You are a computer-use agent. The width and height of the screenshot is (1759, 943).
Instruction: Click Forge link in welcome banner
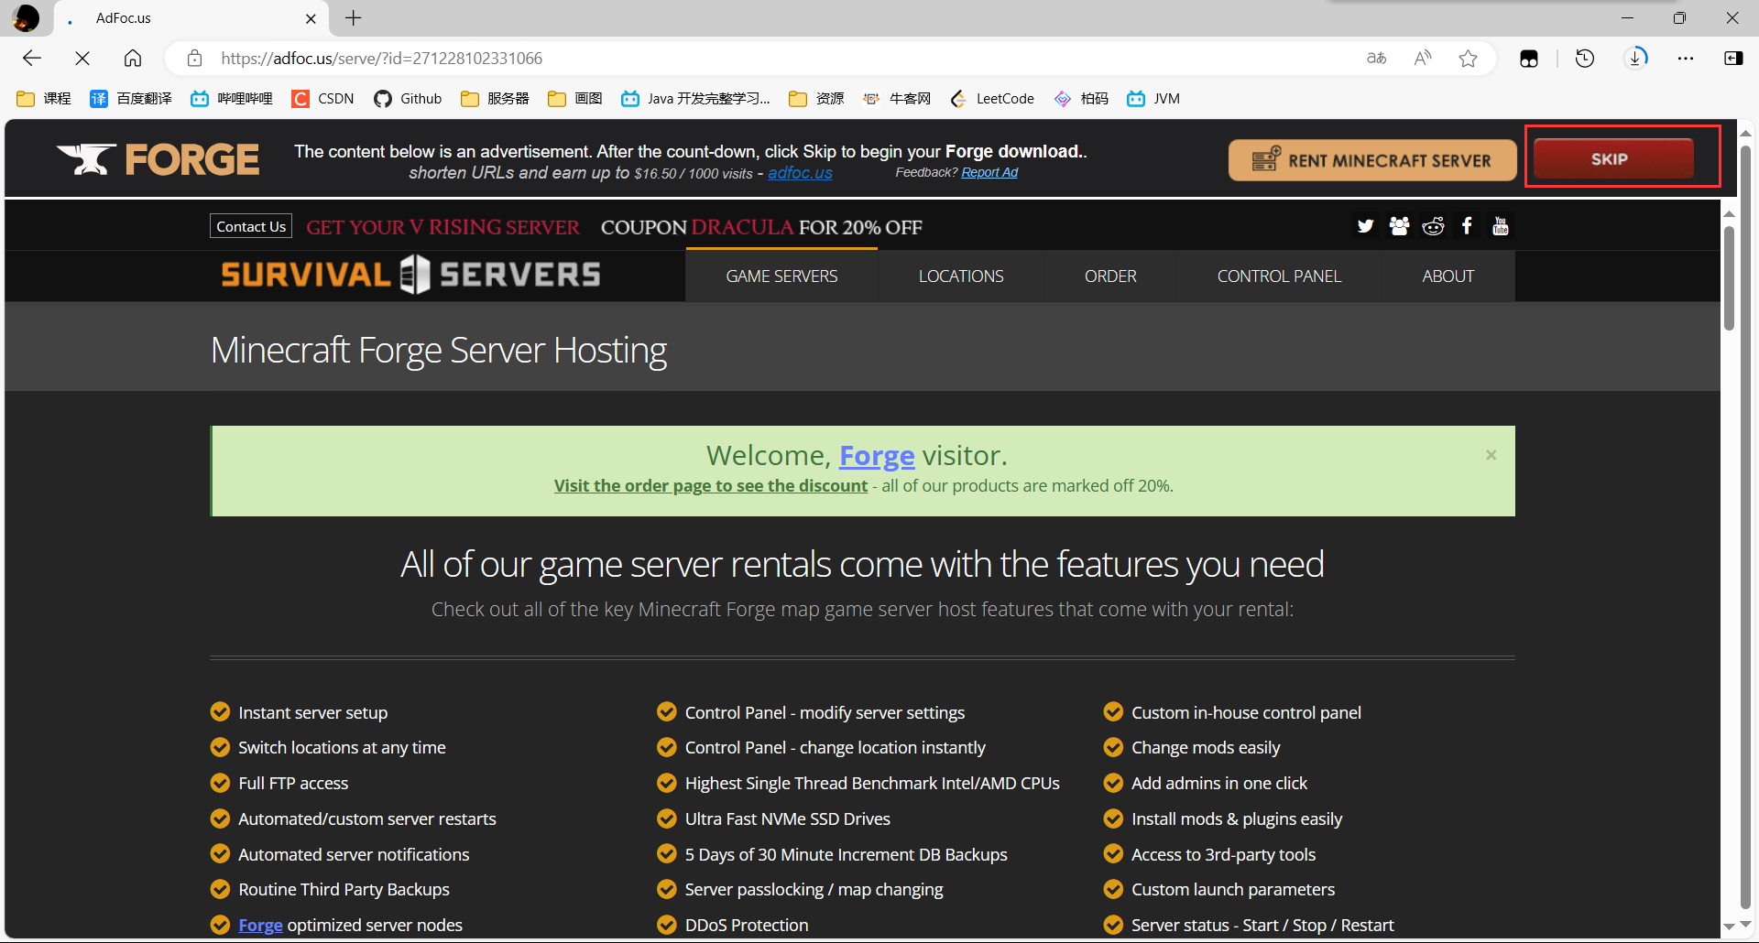[877, 455]
